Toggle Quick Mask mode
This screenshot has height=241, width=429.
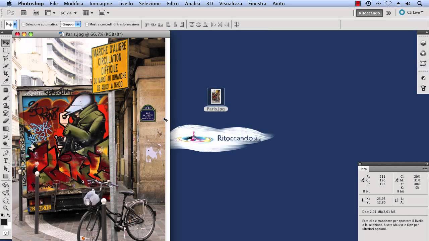[6, 233]
